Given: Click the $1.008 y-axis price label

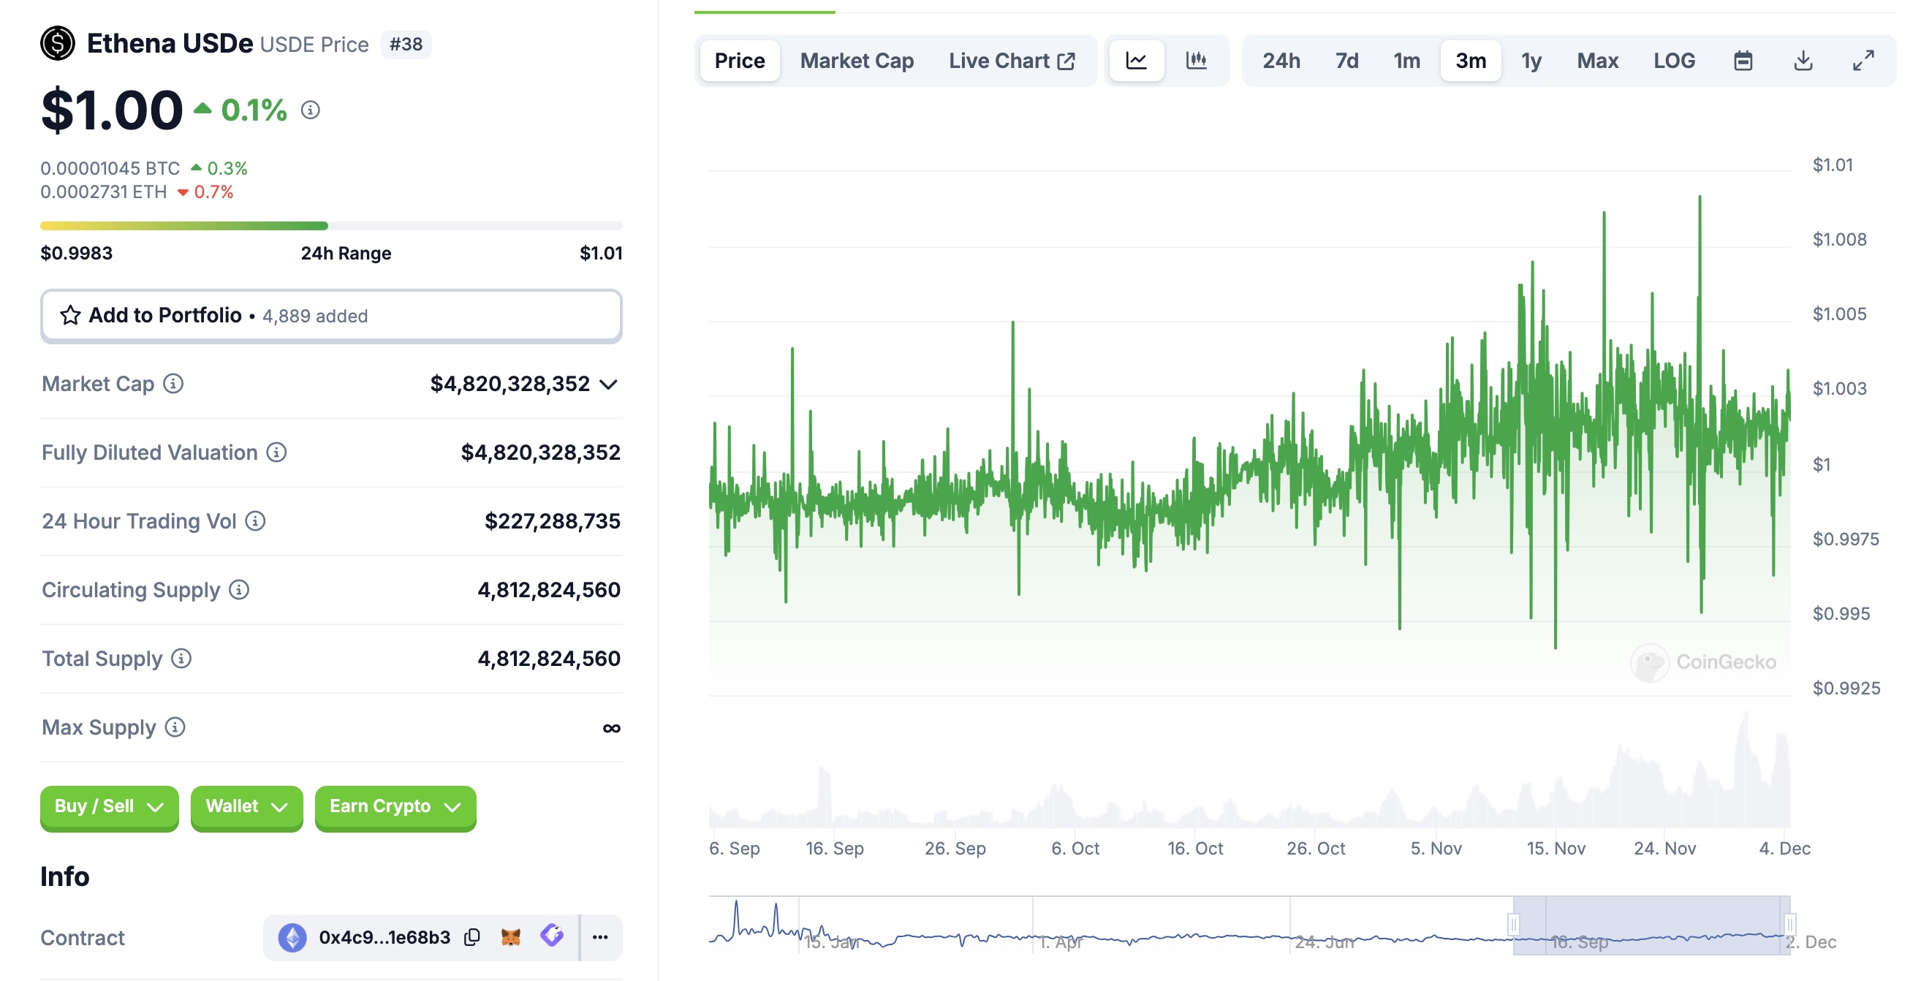Looking at the screenshot, I should click(x=1839, y=240).
